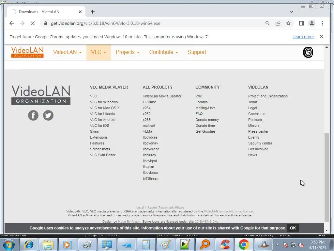Switch to Google Chrome taskbar icon
The width and height of the screenshot is (334, 251).
[x=244, y=244]
